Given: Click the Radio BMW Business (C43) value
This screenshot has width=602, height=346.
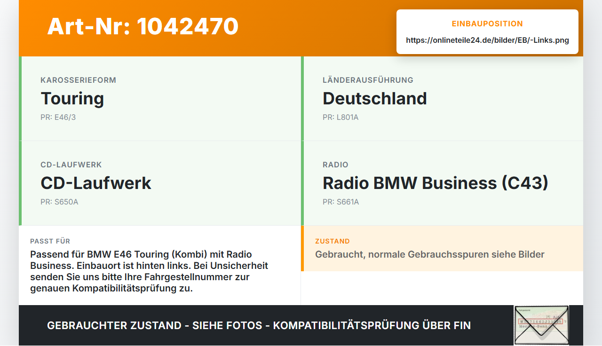Looking at the screenshot, I should (x=436, y=183).
